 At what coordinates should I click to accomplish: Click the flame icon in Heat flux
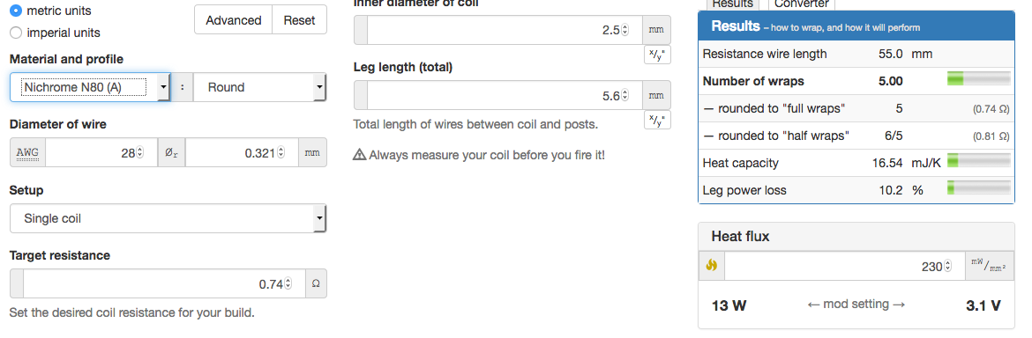711,267
